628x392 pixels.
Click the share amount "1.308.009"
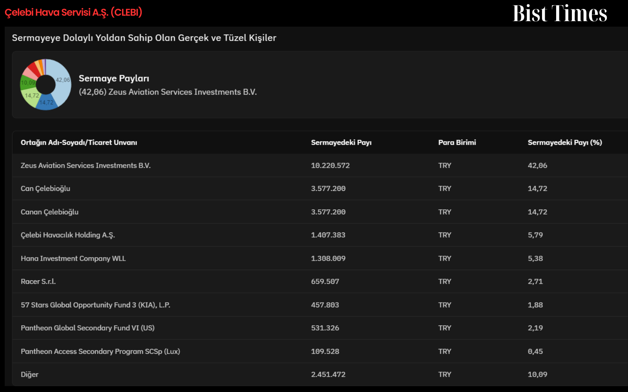[328, 258]
